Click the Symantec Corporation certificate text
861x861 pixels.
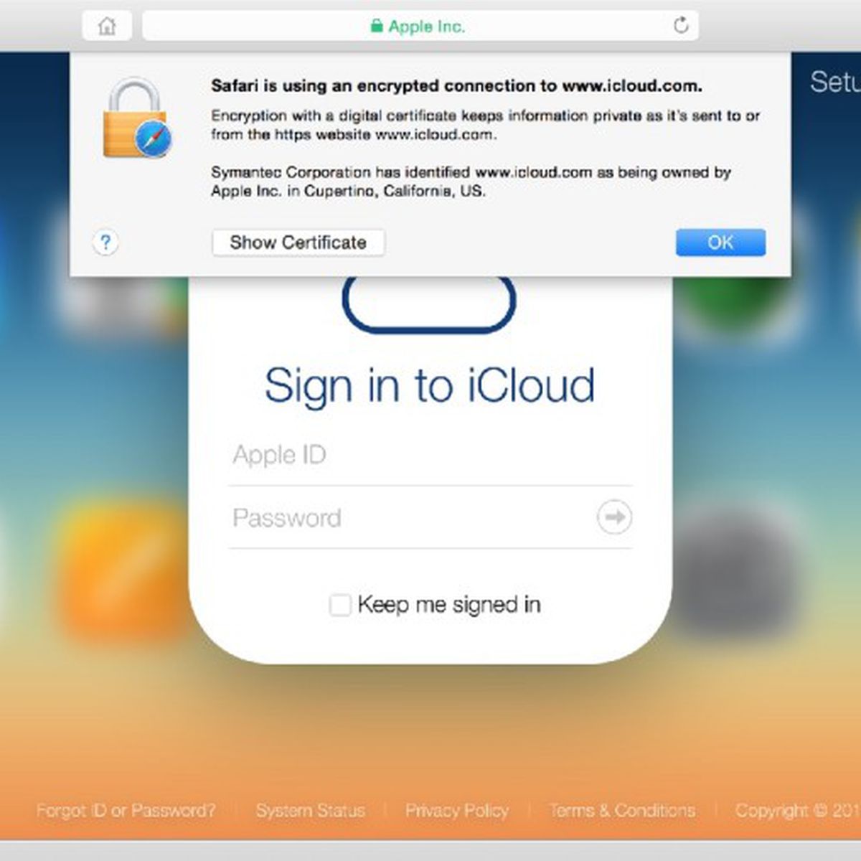pyautogui.click(x=471, y=182)
